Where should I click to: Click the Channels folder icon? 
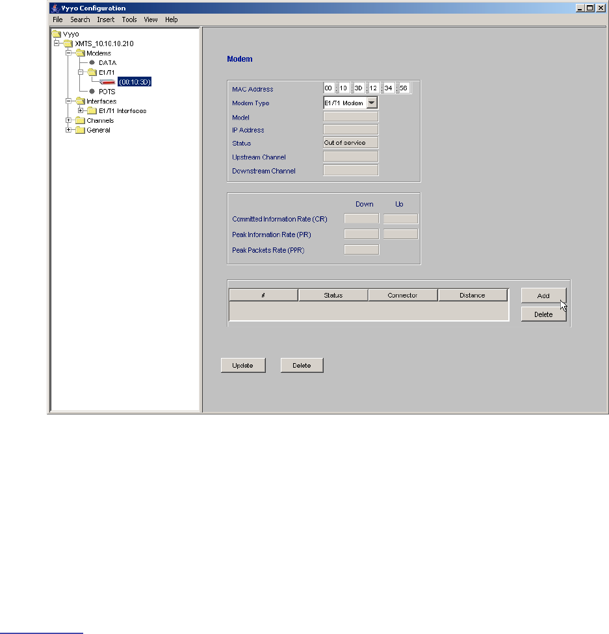[80, 120]
